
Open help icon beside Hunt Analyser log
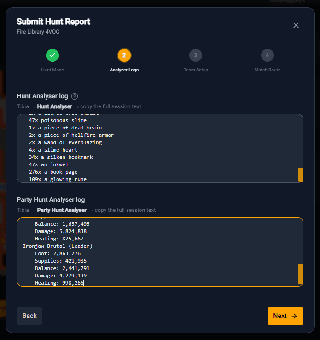click(75, 96)
